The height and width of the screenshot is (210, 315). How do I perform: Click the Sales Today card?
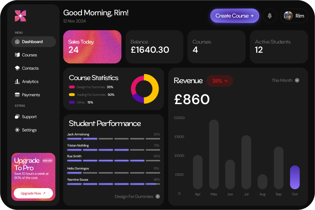pyautogui.click(x=92, y=47)
